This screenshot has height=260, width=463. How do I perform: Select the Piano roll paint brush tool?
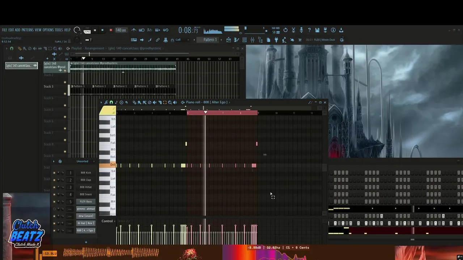pos(139,103)
